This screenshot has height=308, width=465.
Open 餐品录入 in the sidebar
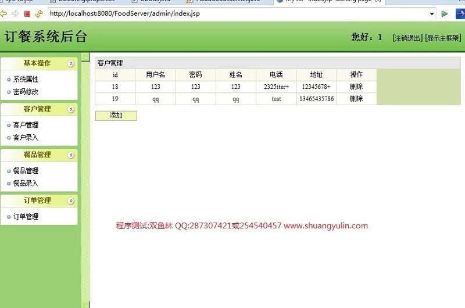coord(26,183)
